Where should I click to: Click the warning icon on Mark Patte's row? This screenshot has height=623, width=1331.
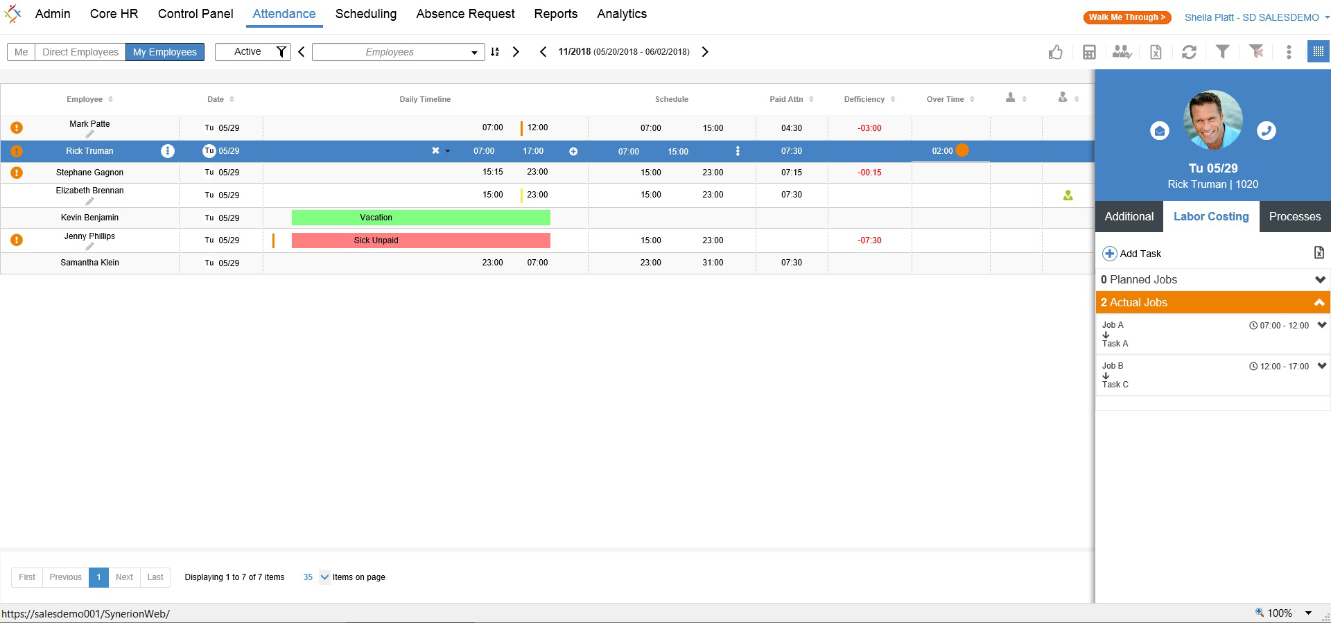(x=17, y=128)
